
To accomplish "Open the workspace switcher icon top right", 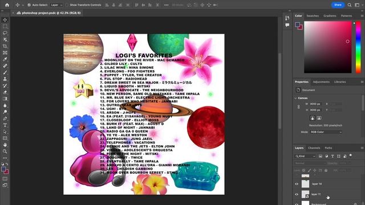I will (357, 5).
